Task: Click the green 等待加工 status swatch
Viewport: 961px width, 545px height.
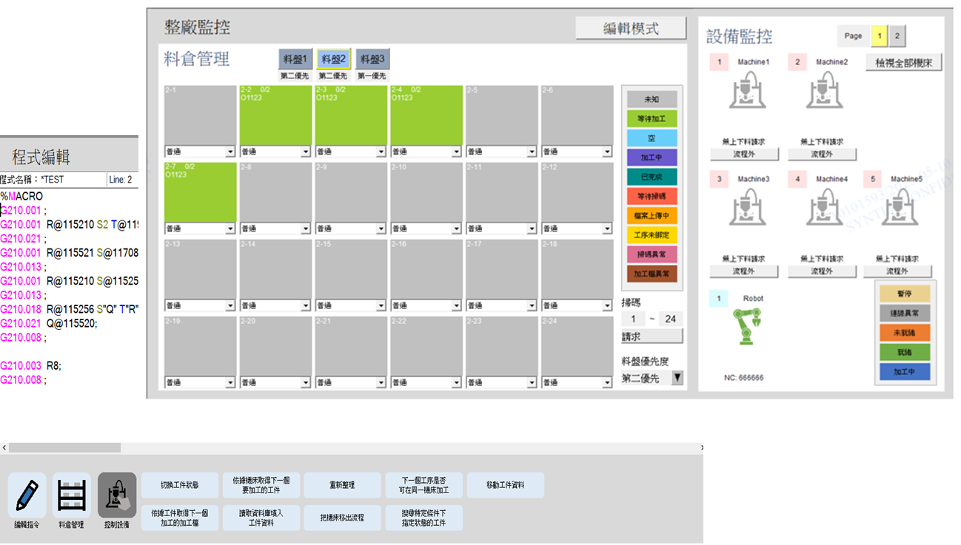Action: 652,118
